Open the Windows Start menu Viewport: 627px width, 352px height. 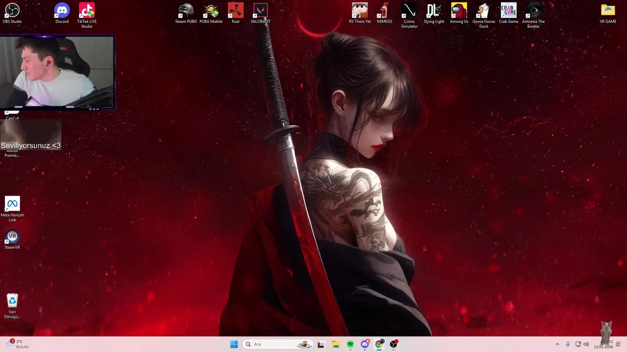point(234,344)
